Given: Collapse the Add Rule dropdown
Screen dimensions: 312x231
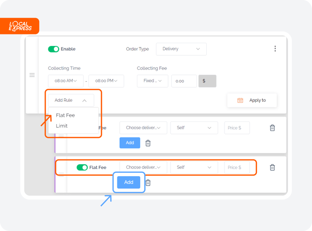Looking at the screenshot, I should (71, 100).
